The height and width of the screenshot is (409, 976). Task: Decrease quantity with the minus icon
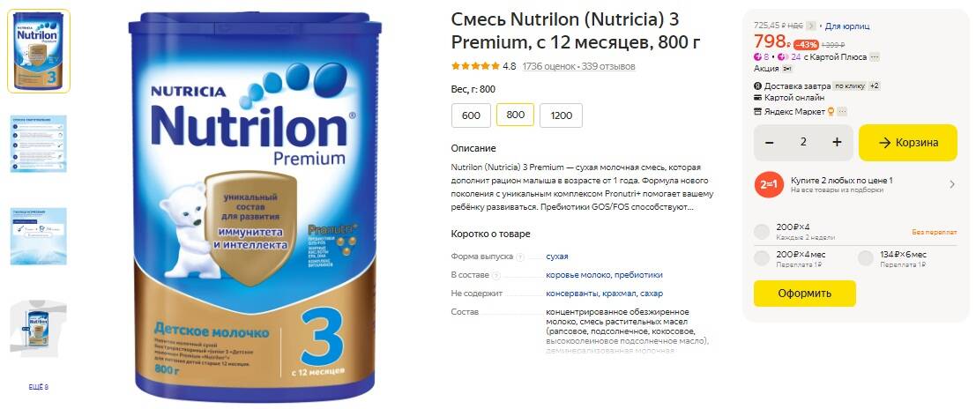point(770,143)
